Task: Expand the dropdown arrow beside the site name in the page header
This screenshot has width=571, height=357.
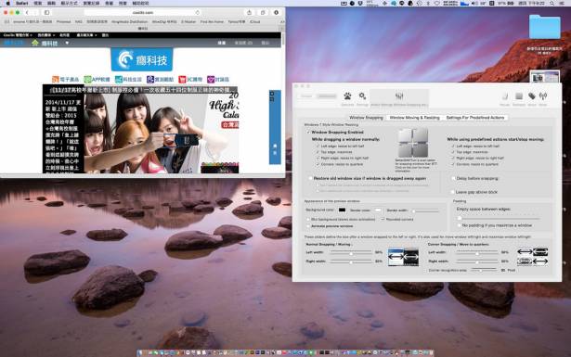Action: (x=67, y=43)
